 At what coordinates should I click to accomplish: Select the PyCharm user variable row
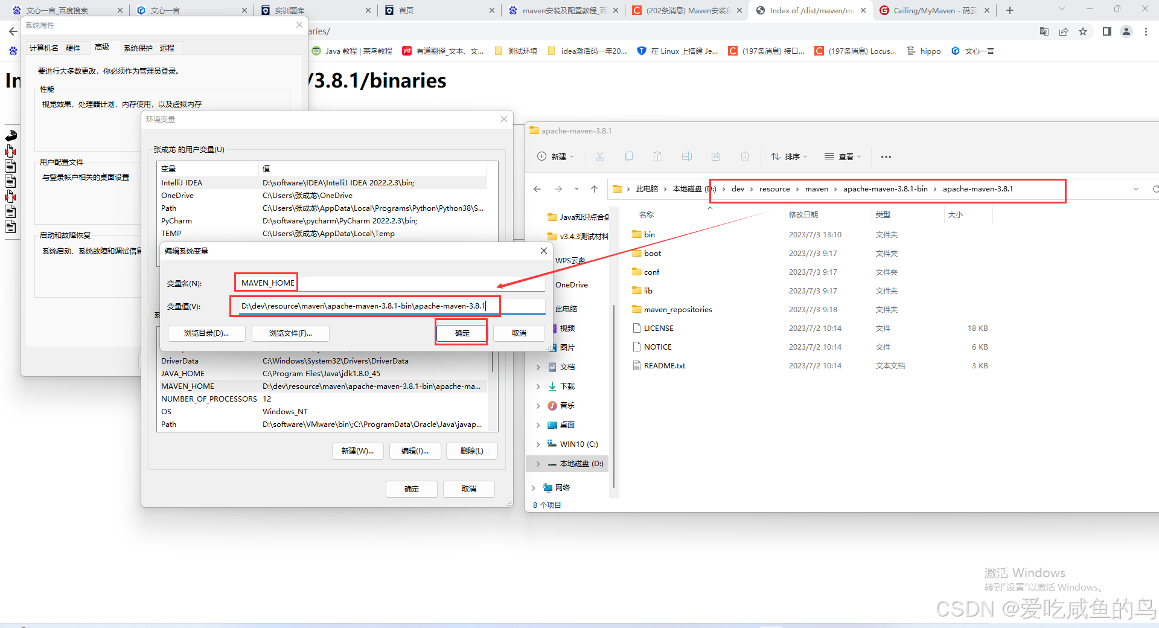click(x=323, y=220)
